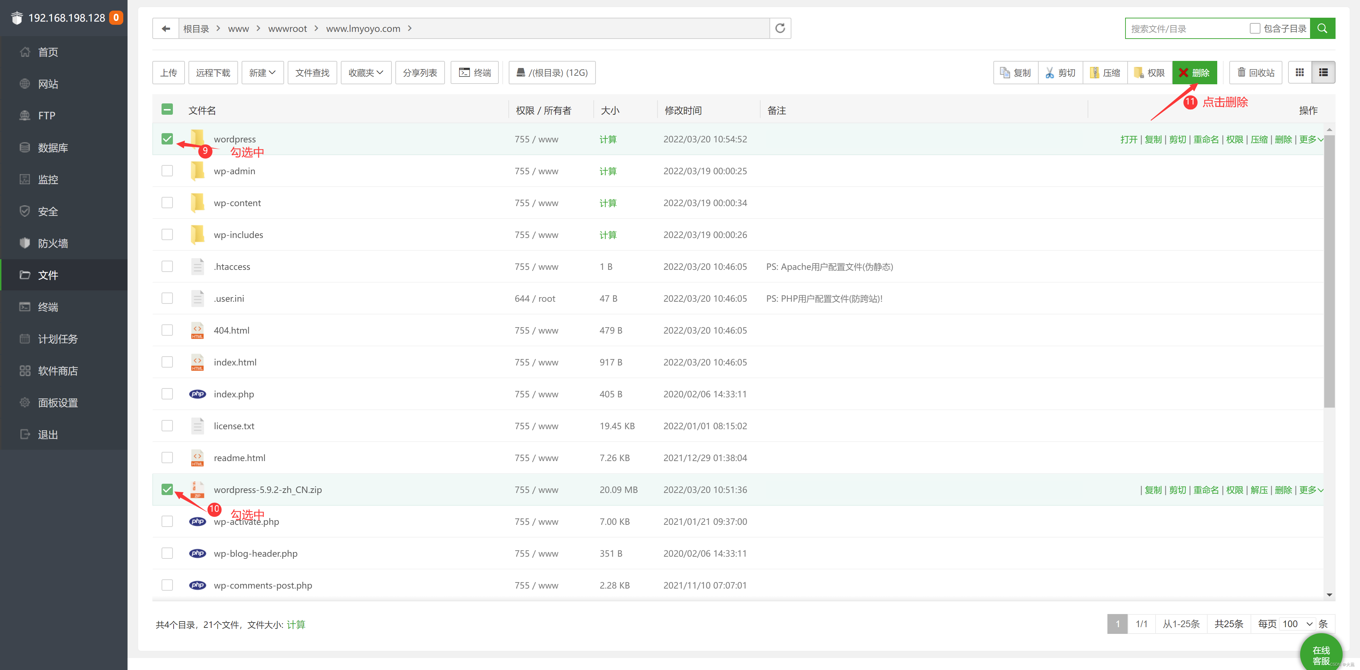
Task: Expand More options for zip row
Action: coord(1311,490)
